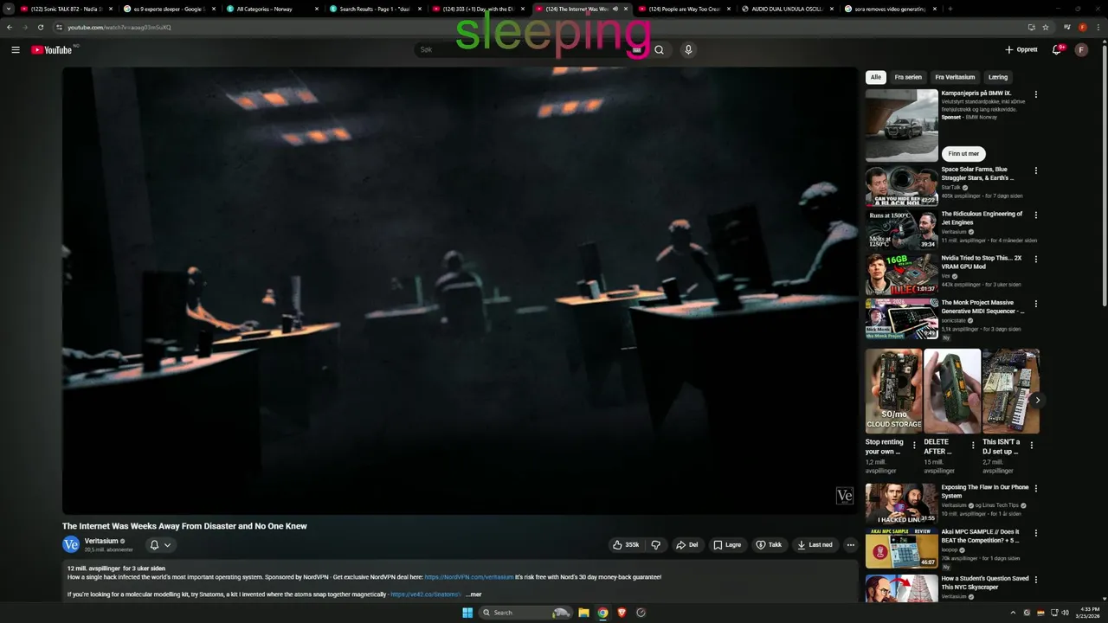1108x623 pixels.
Task: Like the video with thumbs up
Action: coord(626,545)
